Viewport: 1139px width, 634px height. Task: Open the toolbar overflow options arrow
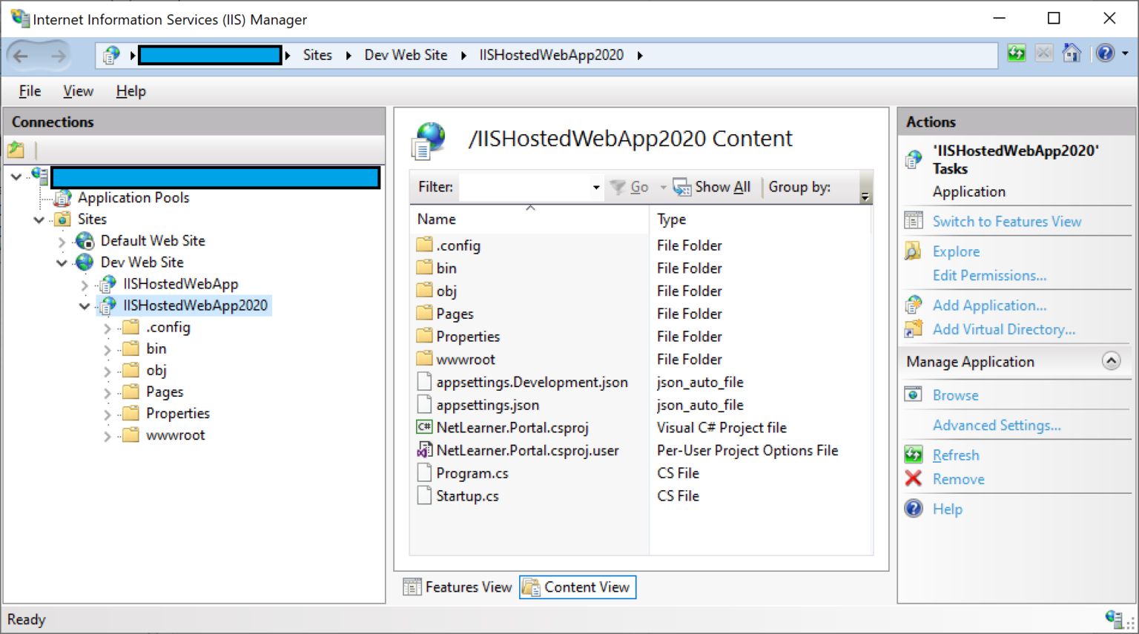tap(865, 197)
